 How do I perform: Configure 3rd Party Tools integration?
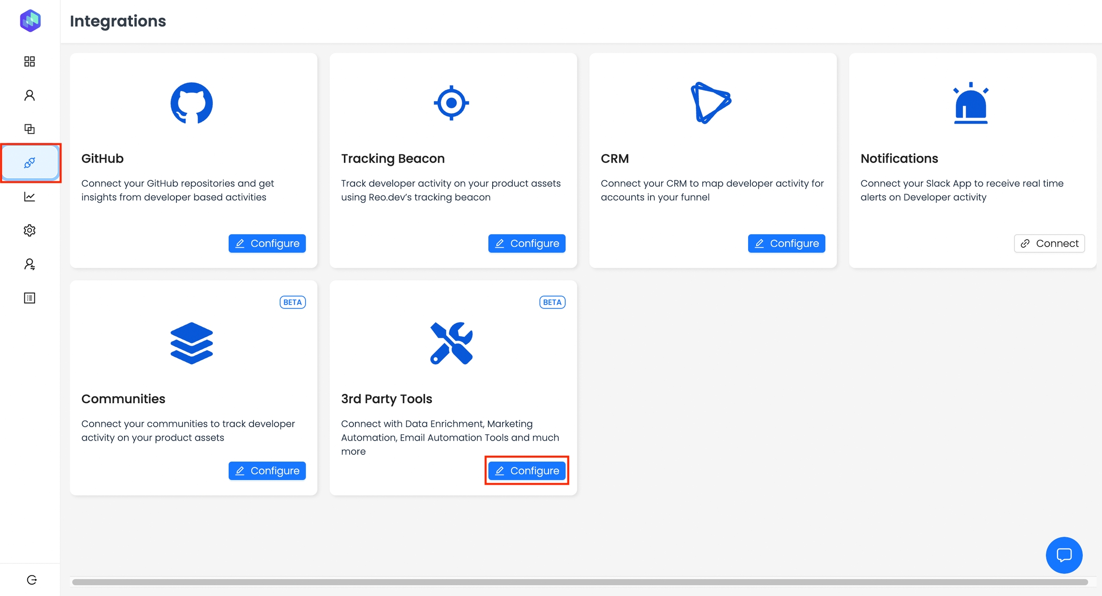click(x=527, y=471)
